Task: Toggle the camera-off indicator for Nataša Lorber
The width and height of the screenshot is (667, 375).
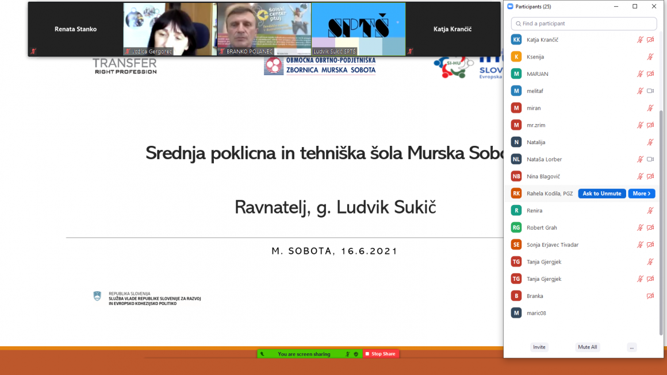Action: (x=650, y=159)
